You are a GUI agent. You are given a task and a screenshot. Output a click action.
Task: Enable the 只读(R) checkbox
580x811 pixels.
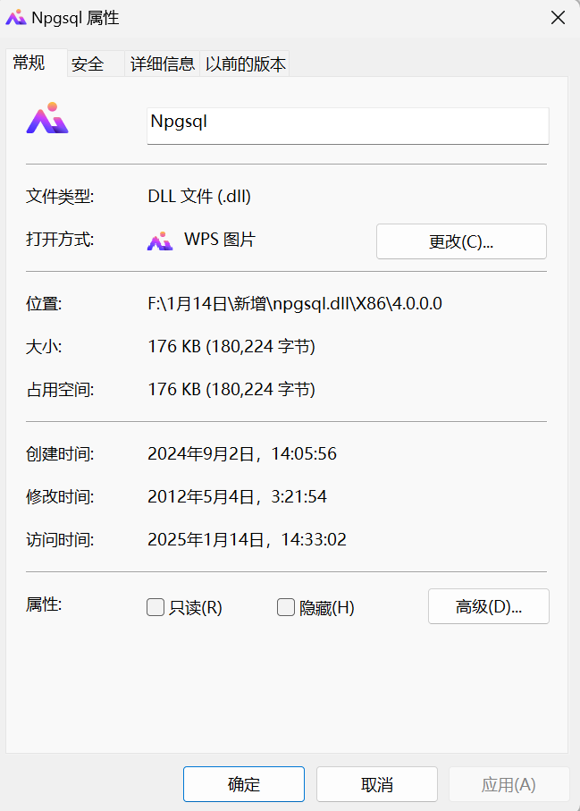coord(156,608)
